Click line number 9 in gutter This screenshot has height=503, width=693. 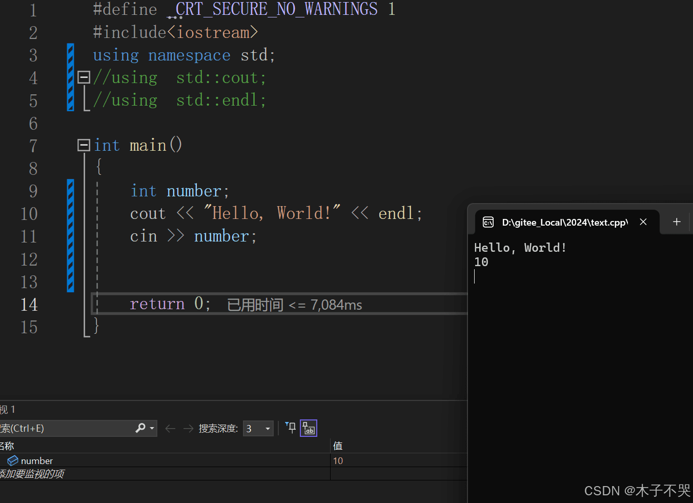coord(33,191)
